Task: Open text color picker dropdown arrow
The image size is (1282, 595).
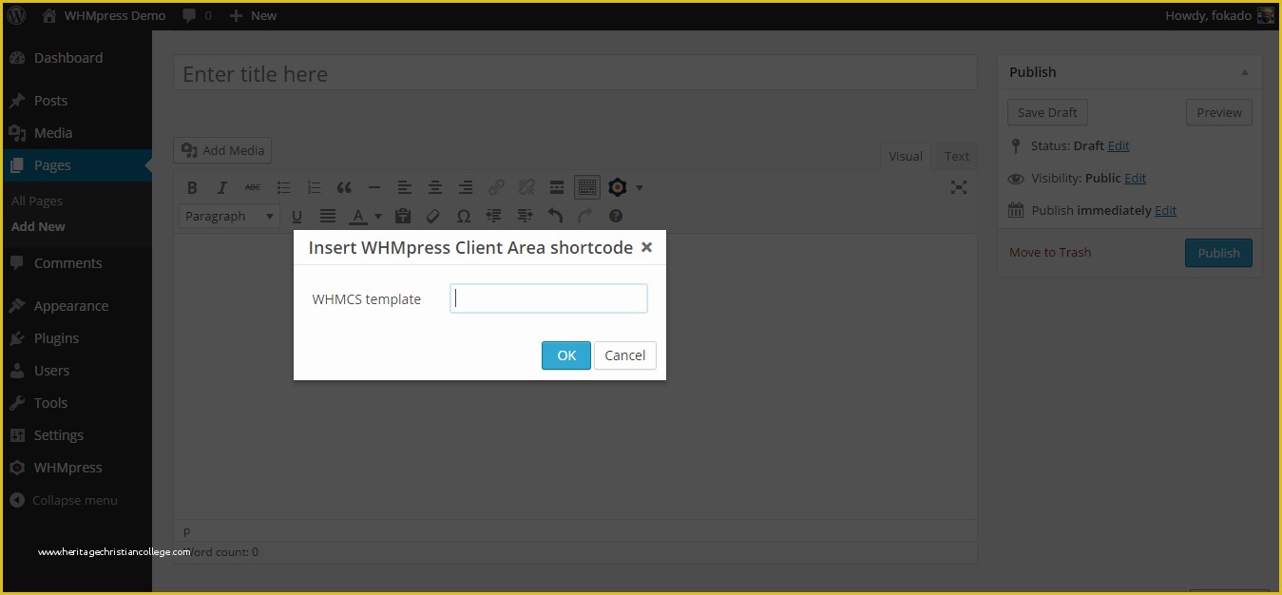Action: pyautogui.click(x=377, y=217)
